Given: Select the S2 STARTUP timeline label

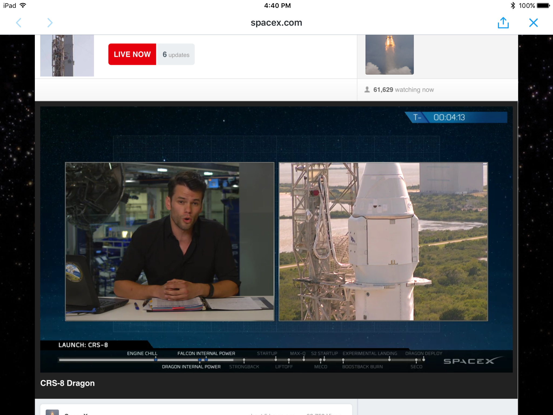Looking at the screenshot, I should [x=324, y=353].
